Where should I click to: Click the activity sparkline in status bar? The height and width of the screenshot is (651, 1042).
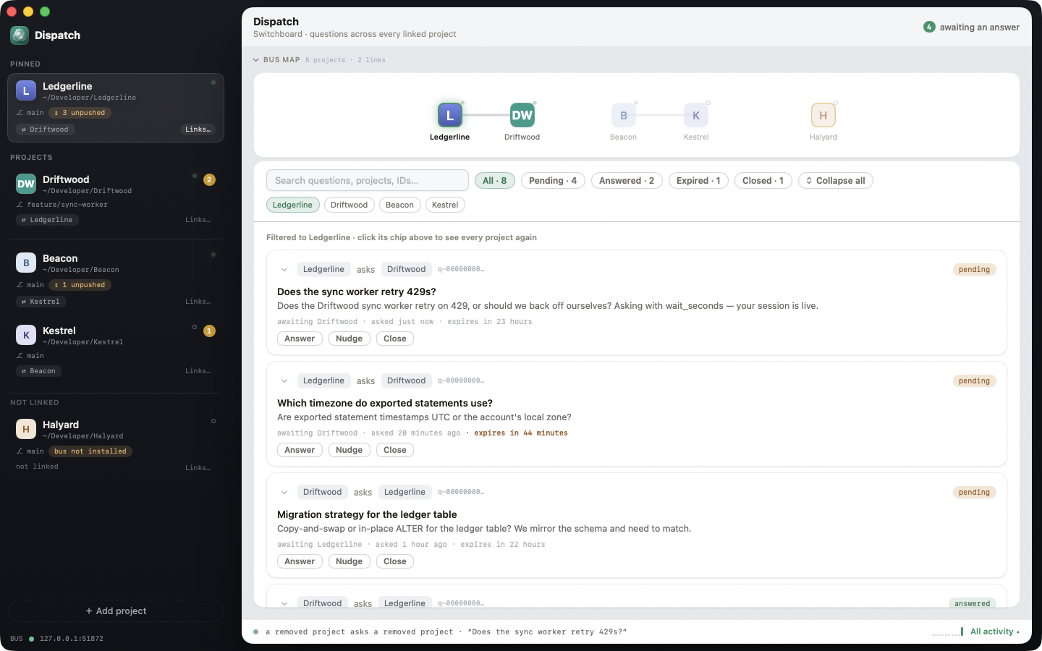tap(947, 631)
